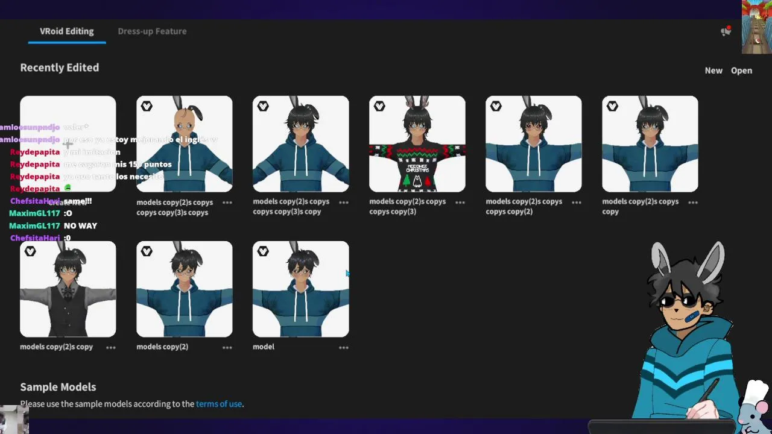Open the black vest model thumbnail
The height and width of the screenshot is (434, 772).
point(68,289)
